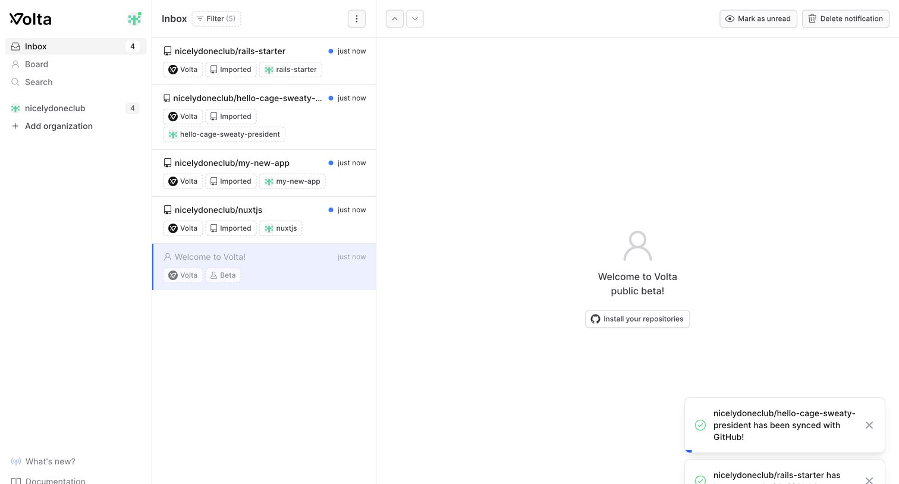Viewport: 899px width, 484px height.
Task: Click the nicelydoneclub count badge 4
Action: 133,108
